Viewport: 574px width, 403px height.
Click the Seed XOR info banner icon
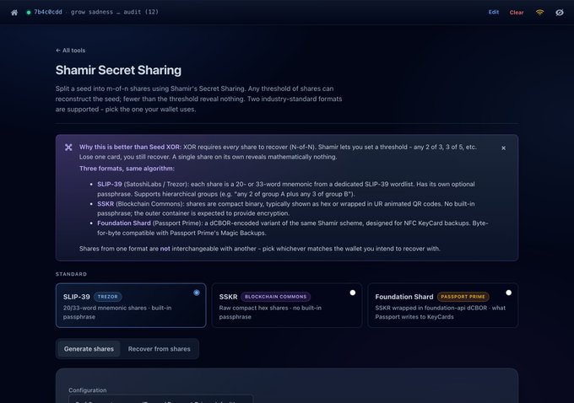point(68,147)
